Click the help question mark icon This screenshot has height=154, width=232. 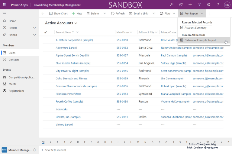point(218,5)
